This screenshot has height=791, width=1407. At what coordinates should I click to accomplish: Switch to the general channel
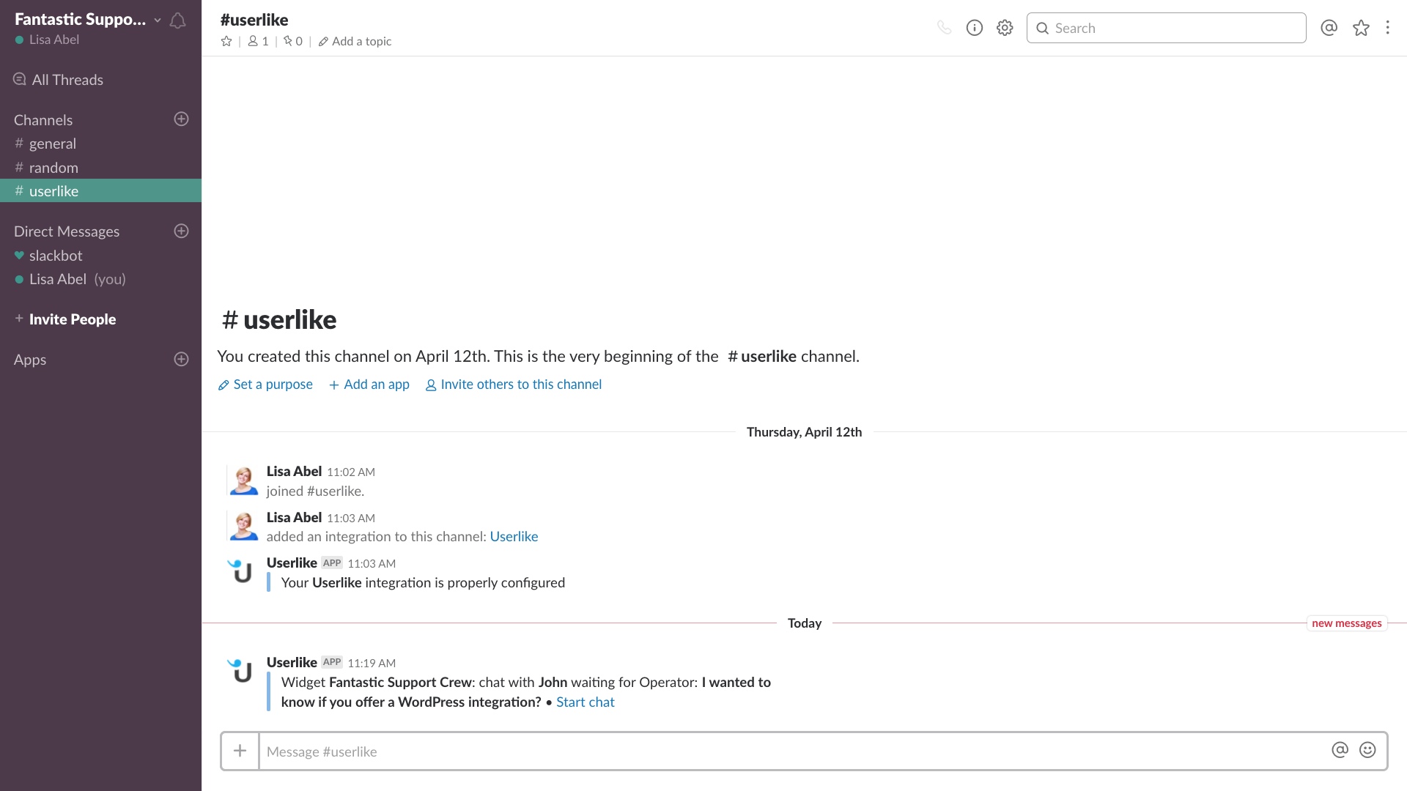[100, 144]
